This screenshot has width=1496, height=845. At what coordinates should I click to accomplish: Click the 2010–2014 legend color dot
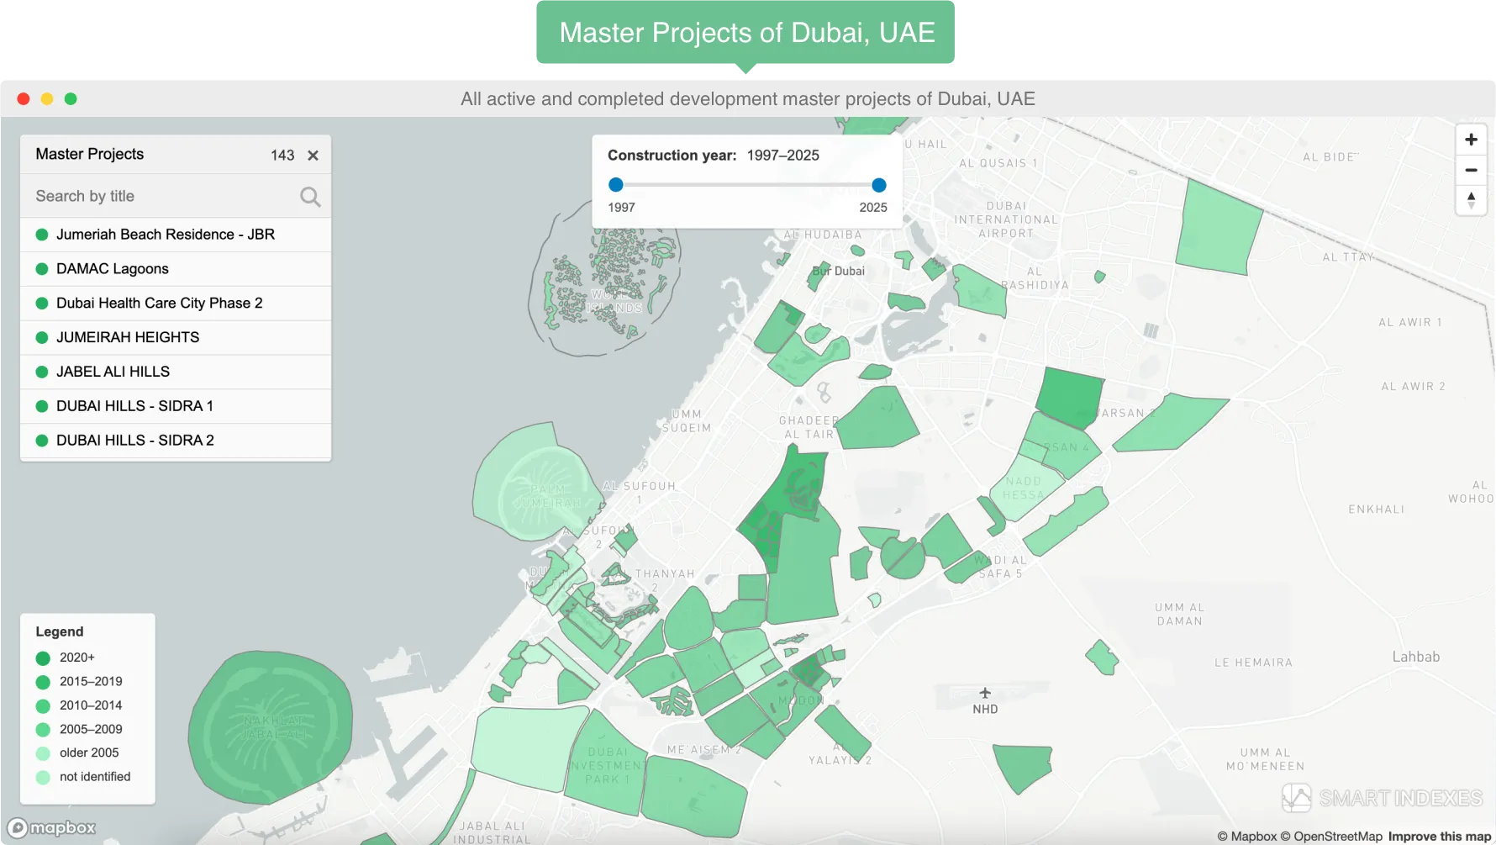(43, 705)
